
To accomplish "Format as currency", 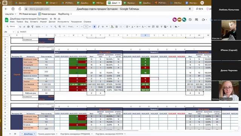I will pos(47,27).
